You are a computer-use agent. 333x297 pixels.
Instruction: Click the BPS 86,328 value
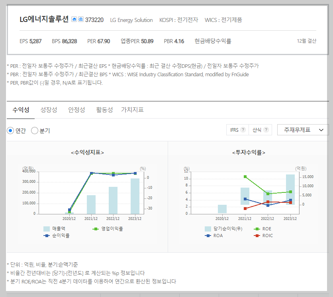(x=65, y=41)
